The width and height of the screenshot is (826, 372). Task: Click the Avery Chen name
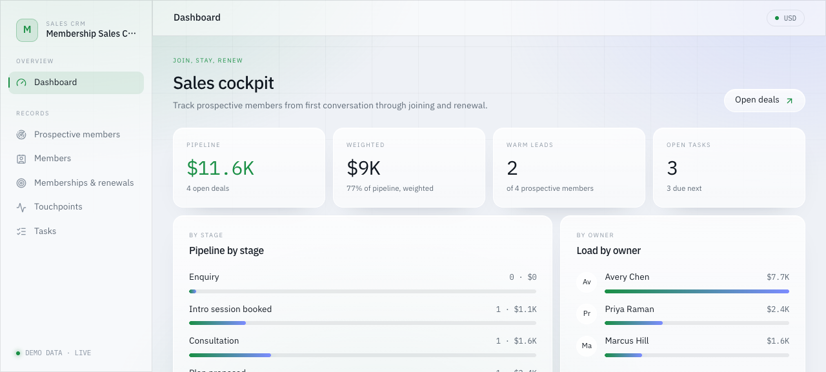point(627,277)
